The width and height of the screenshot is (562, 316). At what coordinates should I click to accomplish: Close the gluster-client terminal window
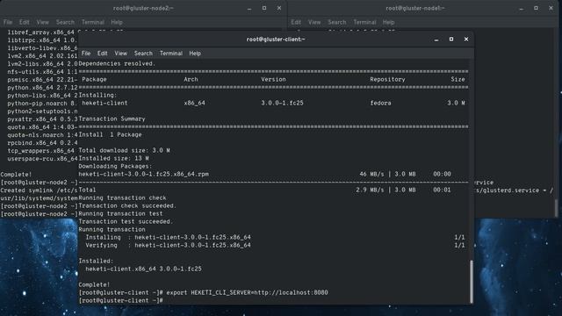pyautogui.click(x=466, y=39)
